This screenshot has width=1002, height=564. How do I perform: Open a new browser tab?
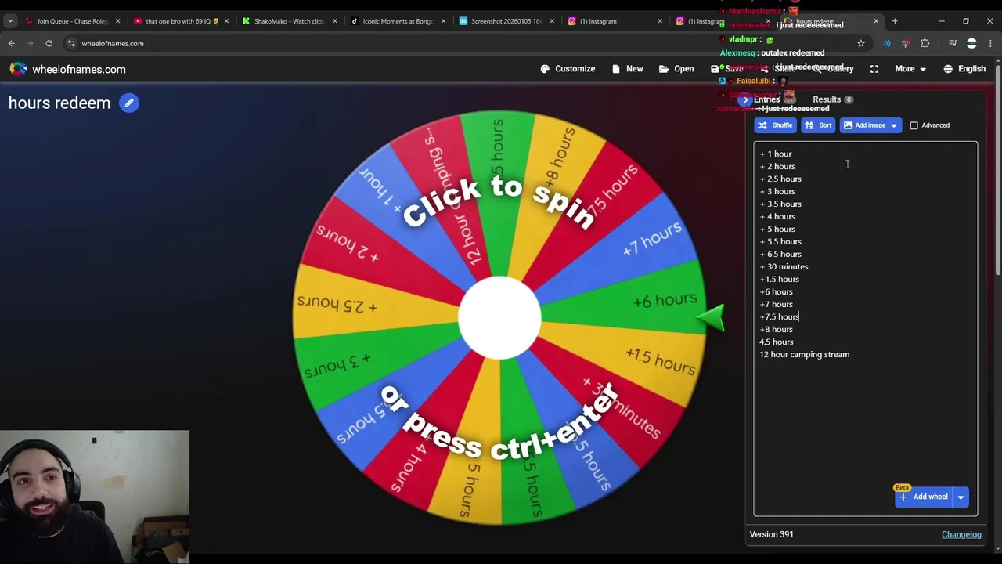895,21
